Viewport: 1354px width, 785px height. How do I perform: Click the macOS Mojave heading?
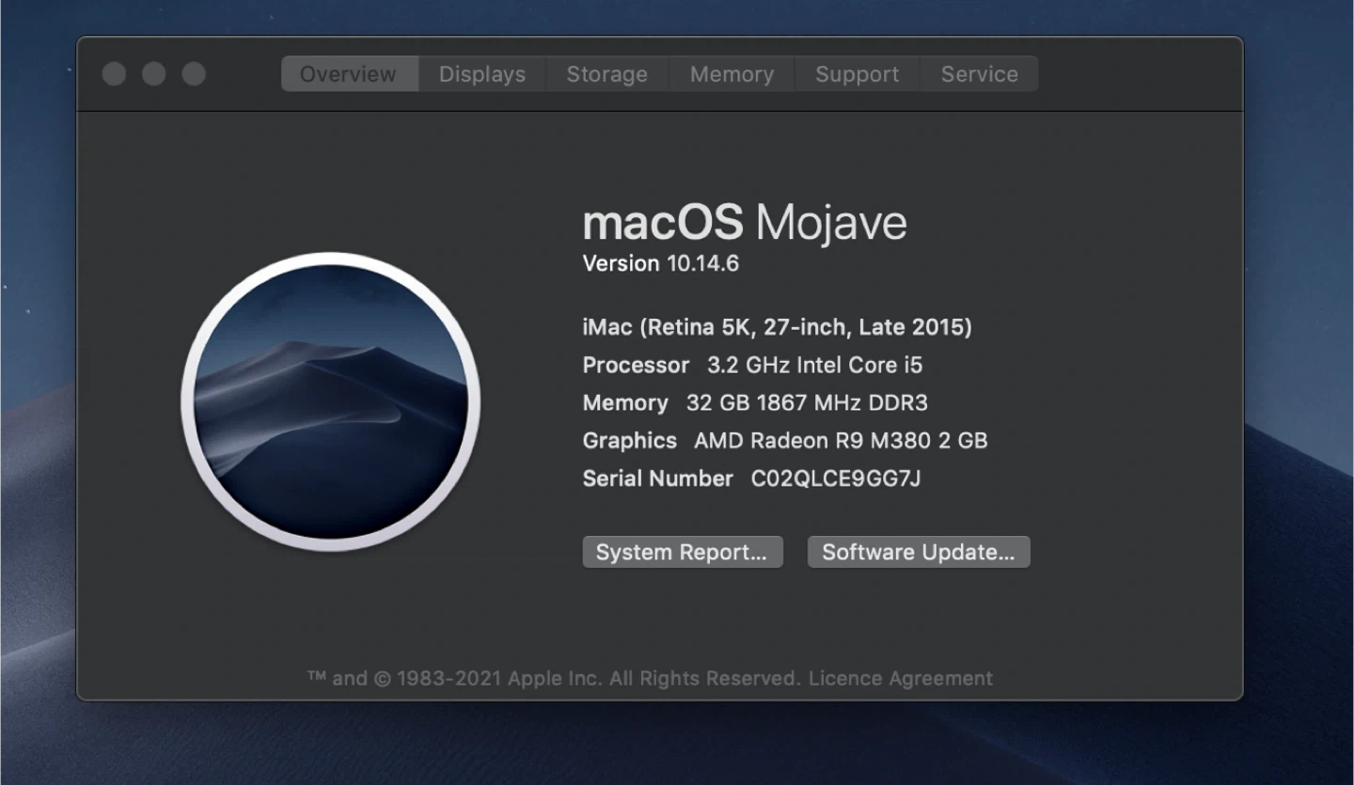pos(744,223)
